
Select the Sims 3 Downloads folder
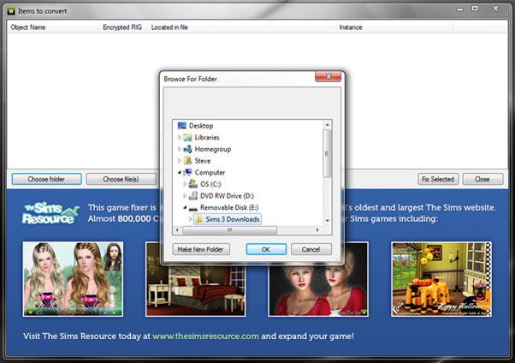[x=232, y=219]
